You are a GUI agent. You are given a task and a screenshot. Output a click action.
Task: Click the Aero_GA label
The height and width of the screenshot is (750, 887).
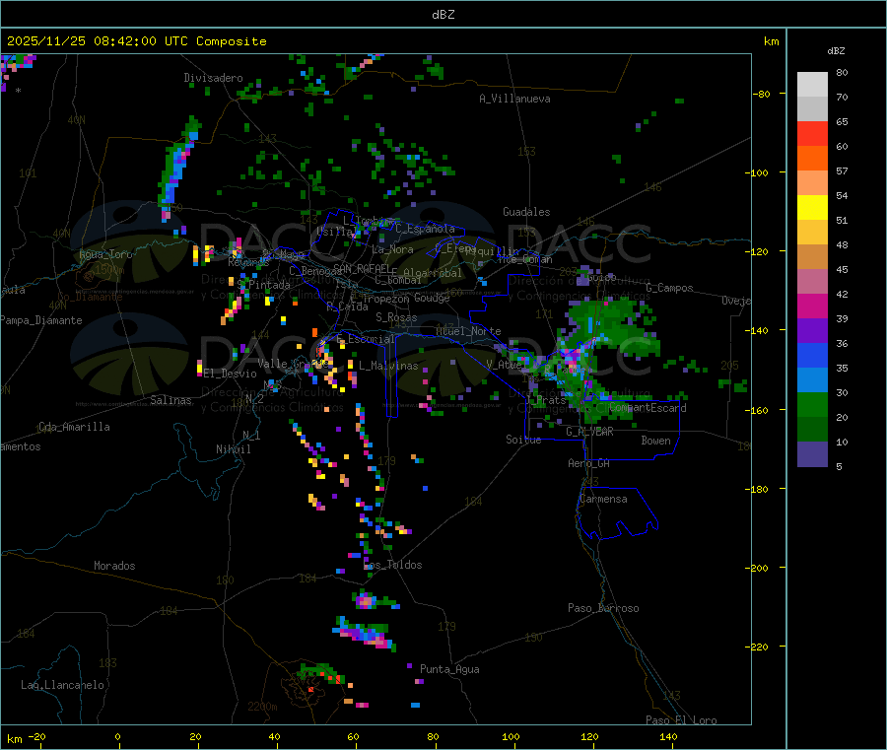click(x=589, y=463)
